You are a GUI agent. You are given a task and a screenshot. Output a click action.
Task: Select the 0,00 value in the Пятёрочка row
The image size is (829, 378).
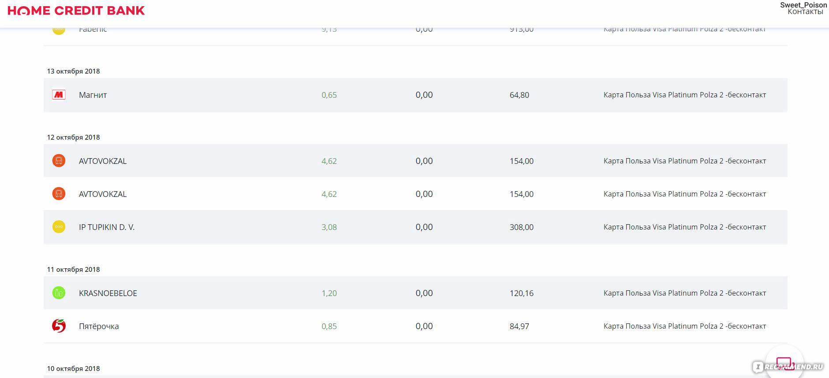coord(424,326)
